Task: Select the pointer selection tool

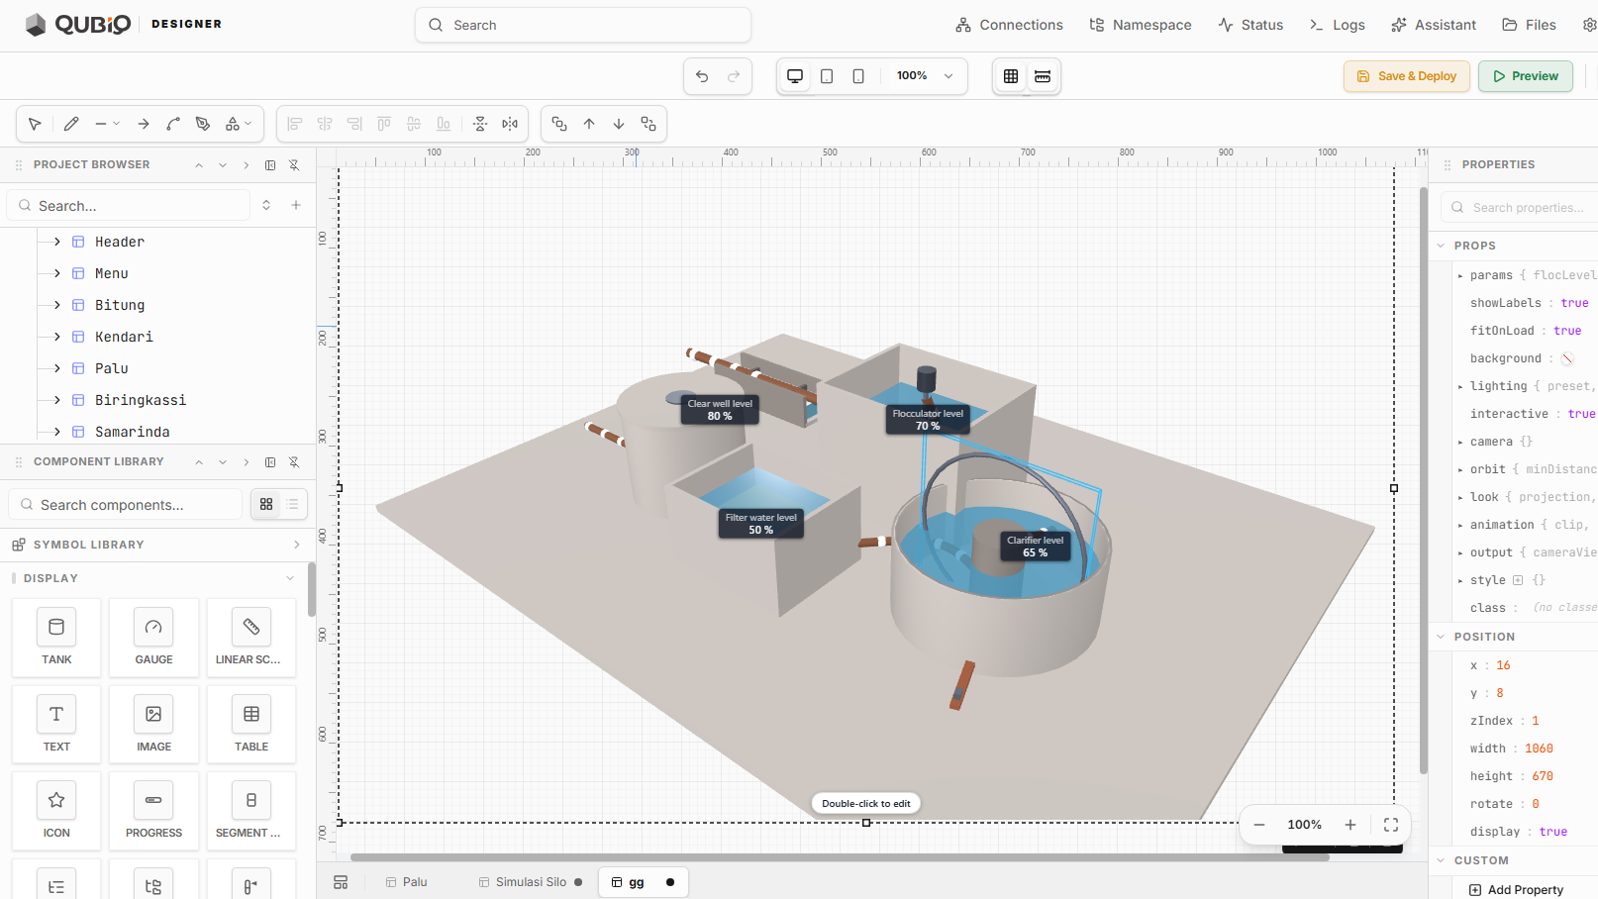Action: tap(35, 124)
